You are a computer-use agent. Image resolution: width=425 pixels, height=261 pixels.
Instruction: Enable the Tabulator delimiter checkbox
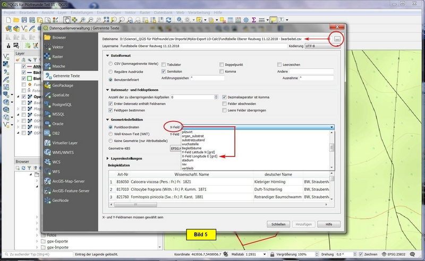[164, 64]
